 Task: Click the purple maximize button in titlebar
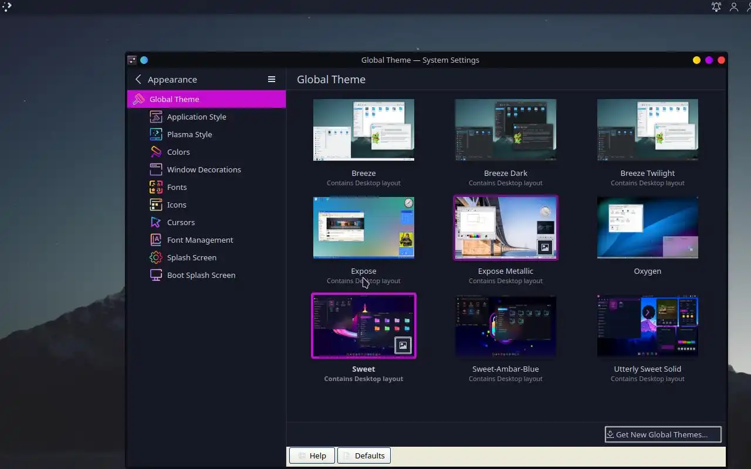tap(709, 60)
